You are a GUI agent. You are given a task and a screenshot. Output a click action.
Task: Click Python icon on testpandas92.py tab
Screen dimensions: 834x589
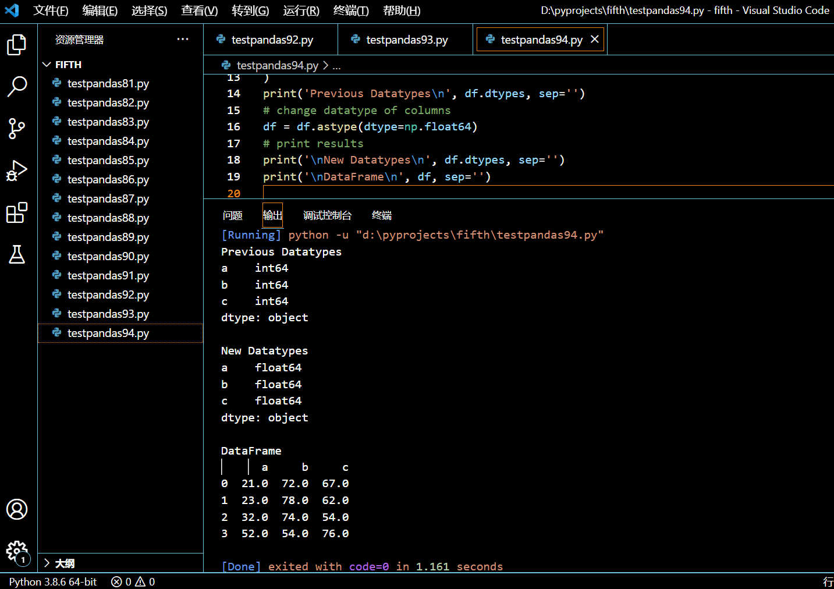[221, 40]
